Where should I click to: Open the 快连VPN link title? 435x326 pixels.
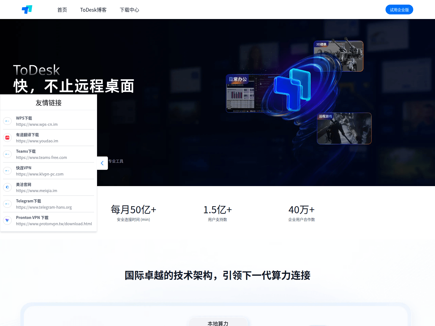(x=24, y=168)
